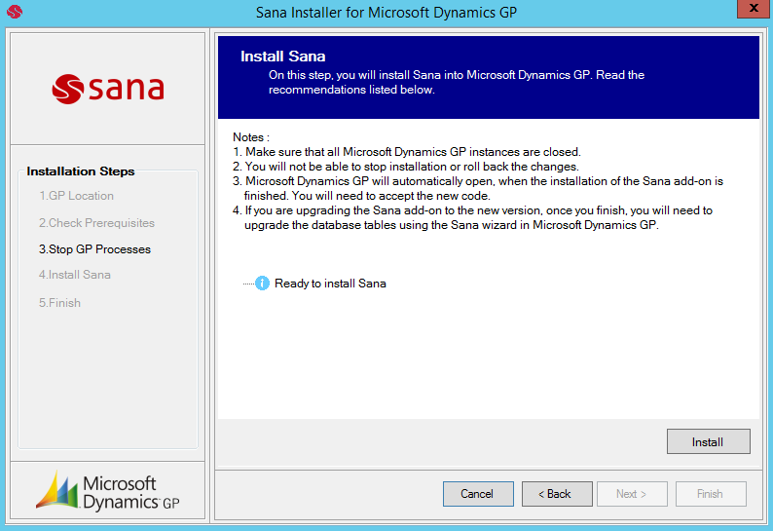Image resolution: width=773 pixels, height=531 pixels.
Task: Click the Installation Steps heading
Action: [81, 171]
